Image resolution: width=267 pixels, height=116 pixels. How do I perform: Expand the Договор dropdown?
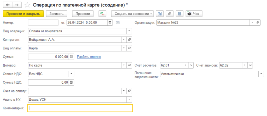[x=124, y=65]
